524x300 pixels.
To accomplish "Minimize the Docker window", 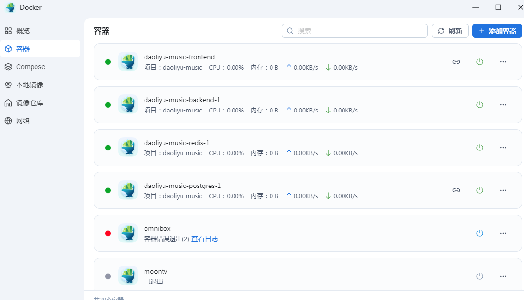I will pos(476,7).
